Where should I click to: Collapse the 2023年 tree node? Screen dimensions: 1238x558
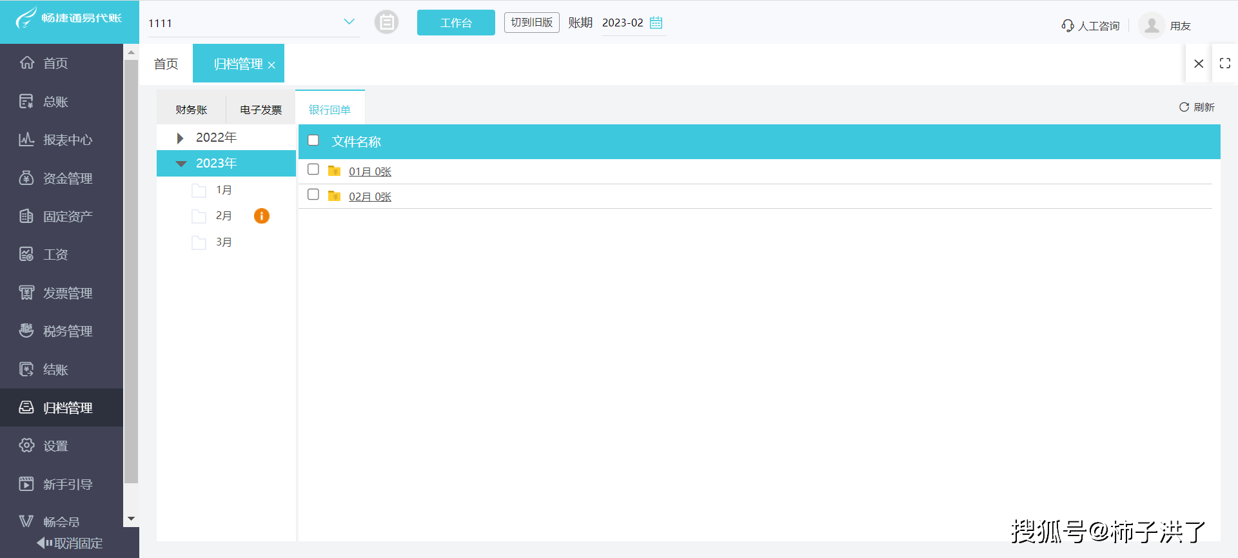click(181, 164)
